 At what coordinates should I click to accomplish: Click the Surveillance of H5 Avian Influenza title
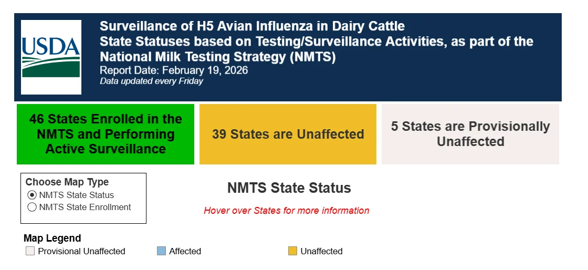252,26
